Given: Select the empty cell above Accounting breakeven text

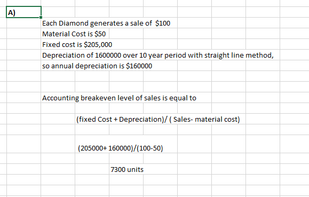Looking at the screenshot, I should click(x=58, y=87).
